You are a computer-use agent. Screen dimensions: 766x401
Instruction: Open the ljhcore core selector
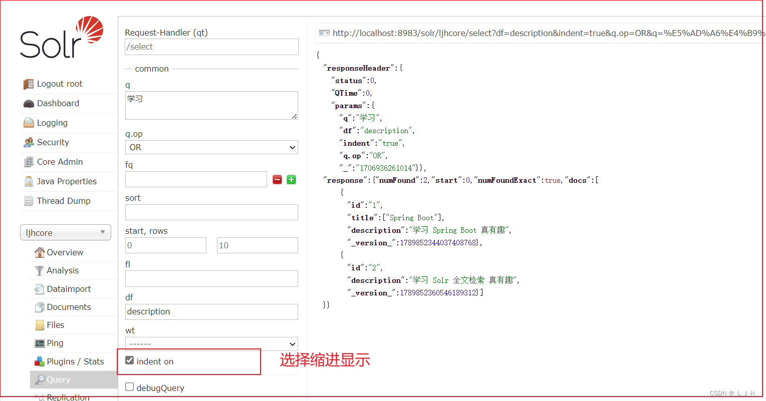[x=66, y=232]
